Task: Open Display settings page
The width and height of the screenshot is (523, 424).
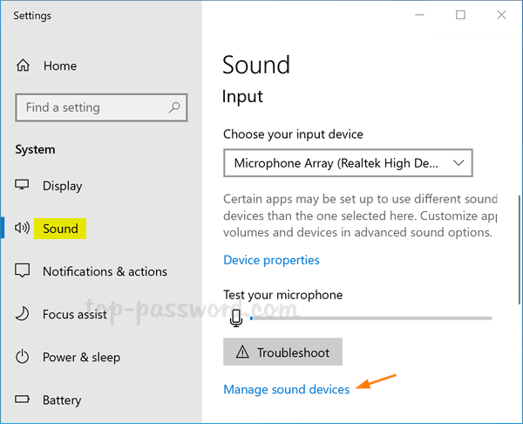Action: (63, 186)
